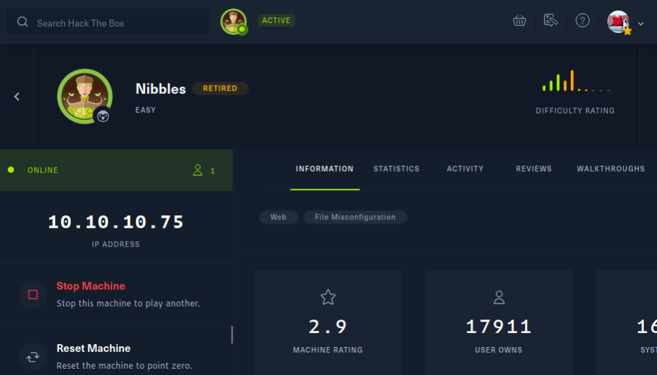
Task: Click the difficulty rating bar chart
Action: point(576,81)
